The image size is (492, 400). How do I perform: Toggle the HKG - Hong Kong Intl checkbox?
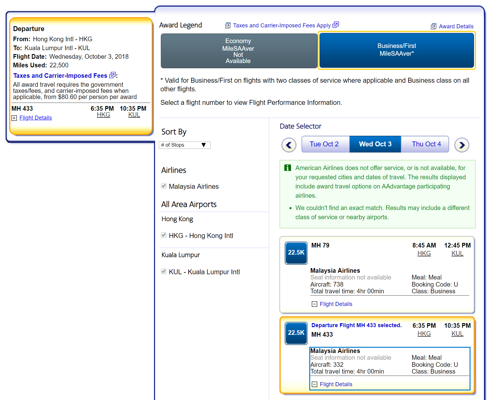[x=164, y=235]
